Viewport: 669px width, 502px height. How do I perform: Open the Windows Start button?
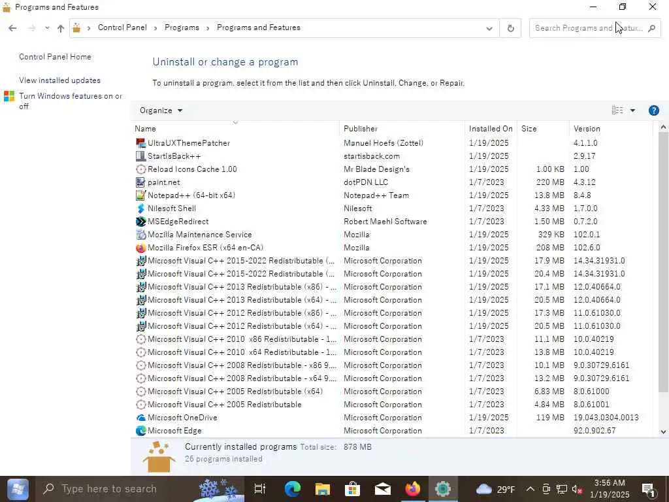(18, 489)
